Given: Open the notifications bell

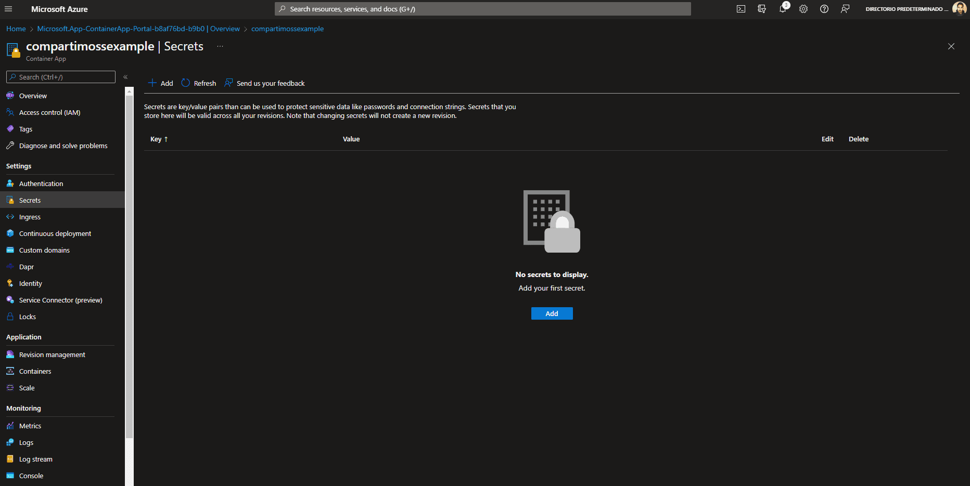Looking at the screenshot, I should pyautogui.click(x=783, y=9).
